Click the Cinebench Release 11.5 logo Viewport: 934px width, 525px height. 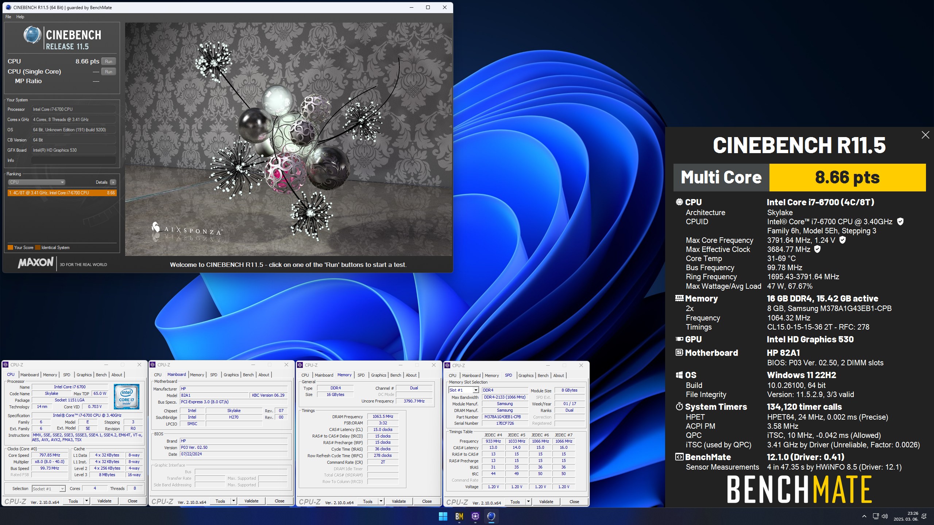click(x=62, y=38)
